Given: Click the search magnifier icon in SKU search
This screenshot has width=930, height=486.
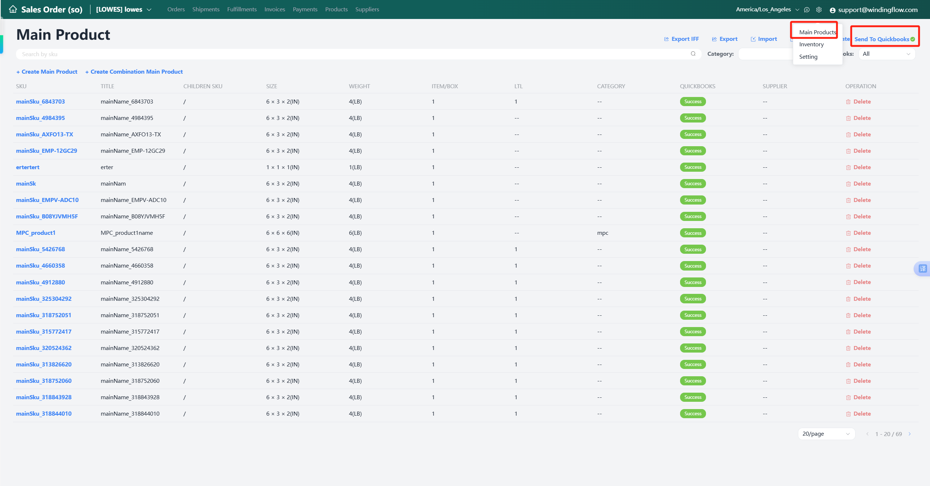Looking at the screenshot, I should [693, 54].
